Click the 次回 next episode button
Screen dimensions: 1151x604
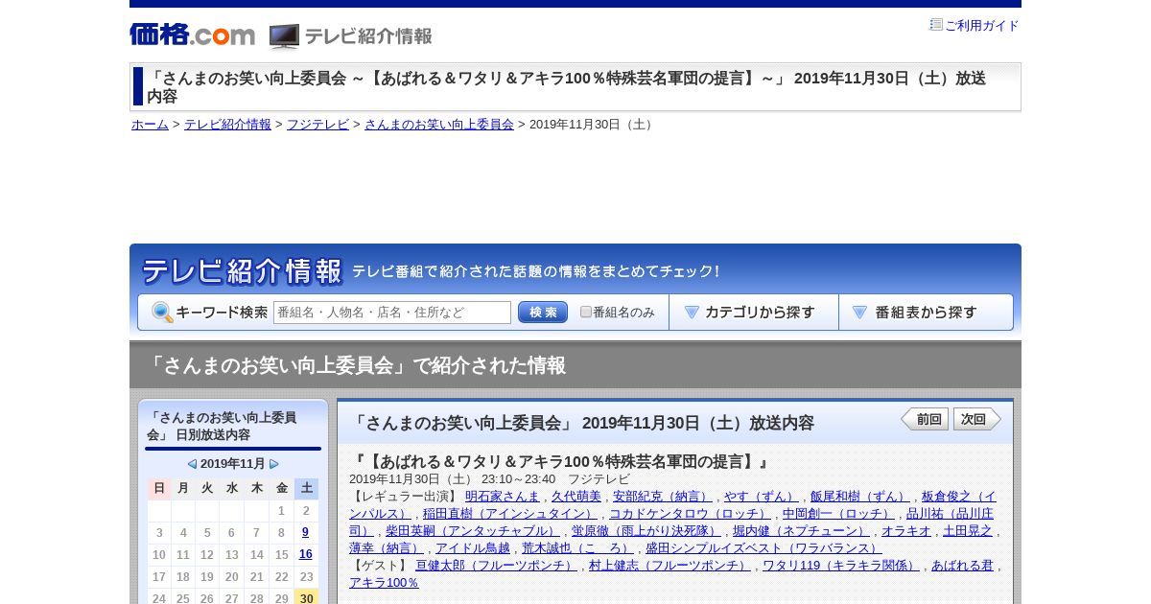point(977,419)
